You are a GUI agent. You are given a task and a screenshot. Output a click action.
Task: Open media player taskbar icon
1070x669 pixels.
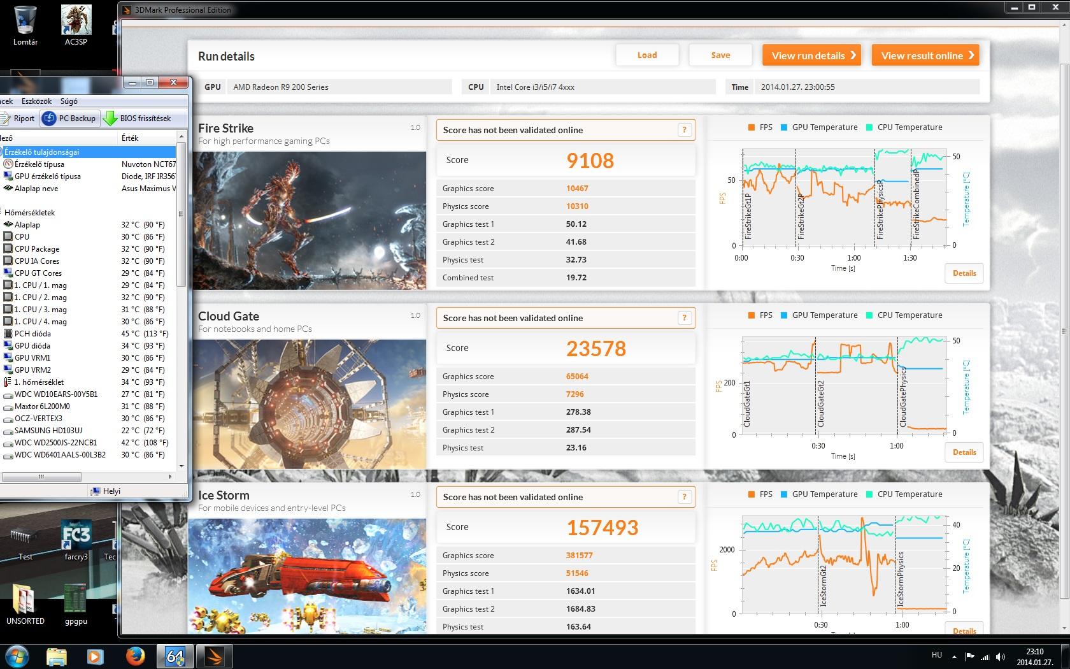pos(96,656)
